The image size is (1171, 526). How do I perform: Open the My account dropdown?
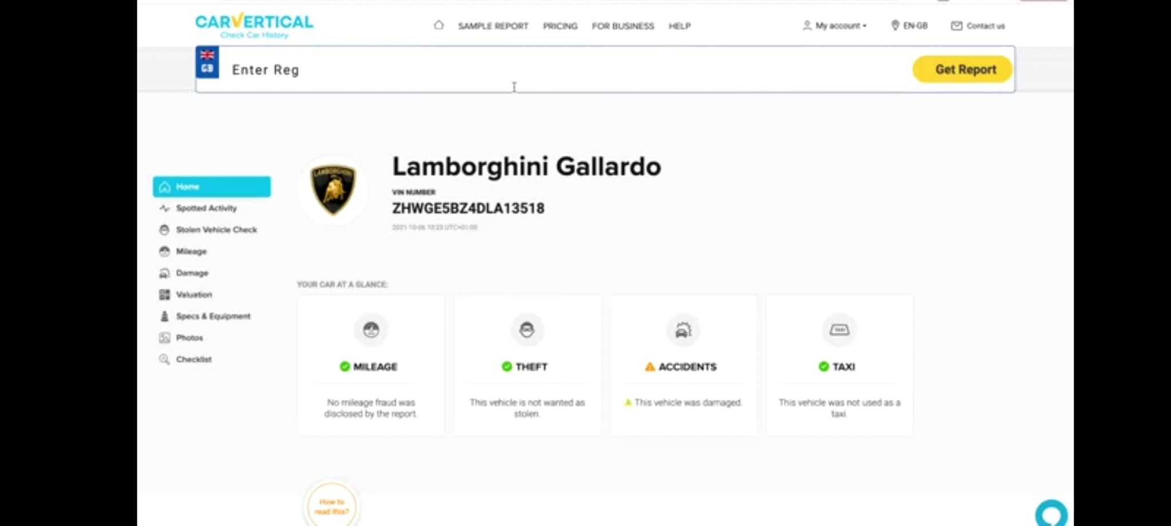(x=835, y=26)
